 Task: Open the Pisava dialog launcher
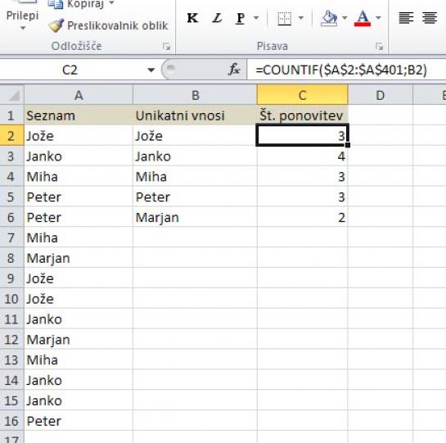click(x=379, y=47)
